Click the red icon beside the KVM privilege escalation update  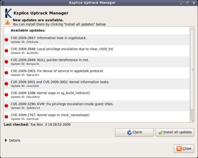pyautogui.click(x=6, y=106)
